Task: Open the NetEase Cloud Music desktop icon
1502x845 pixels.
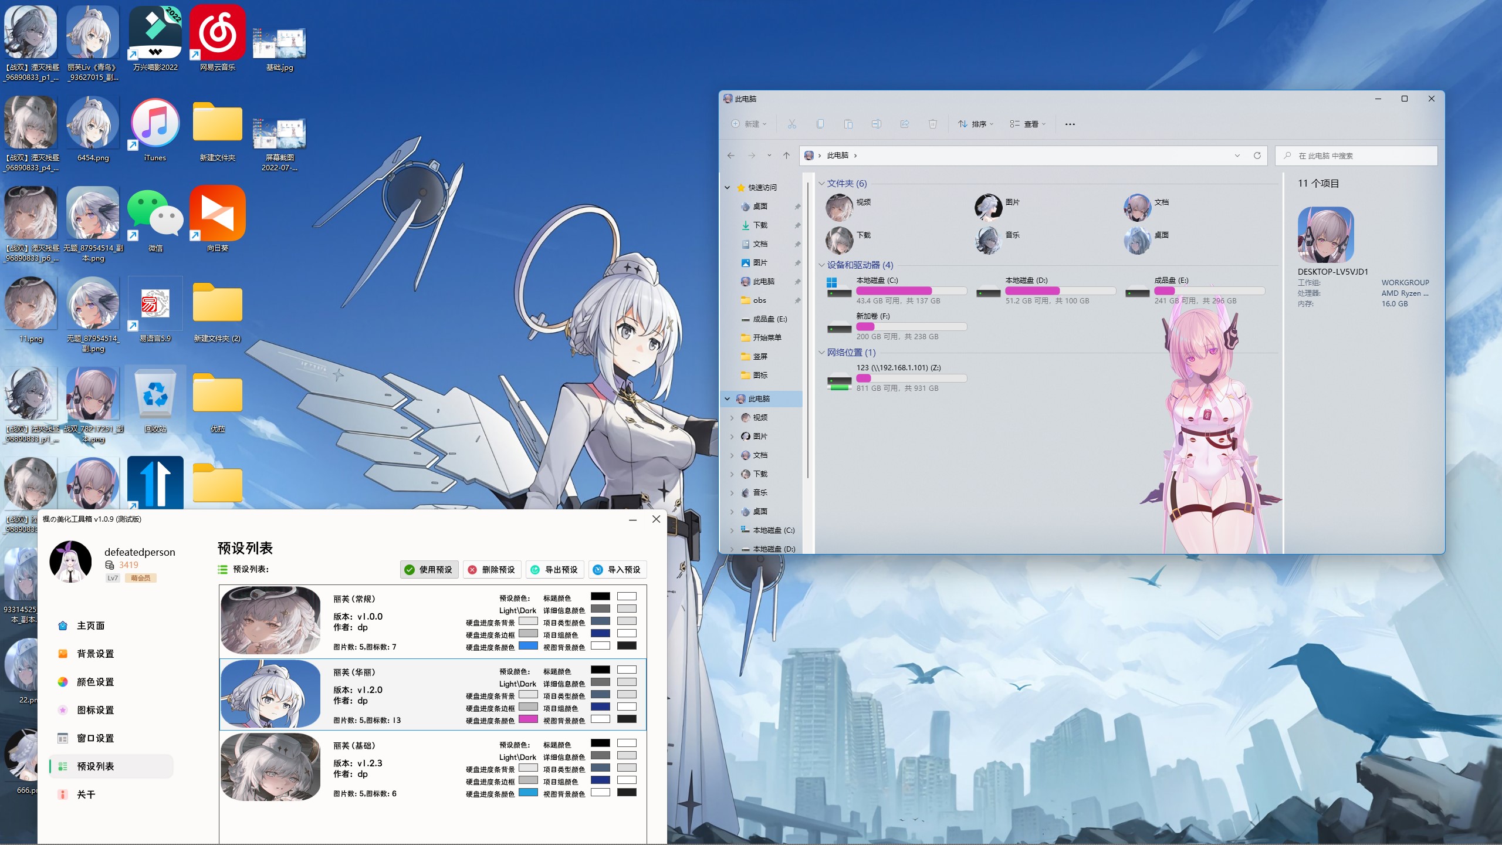Action: [x=217, y=33]
